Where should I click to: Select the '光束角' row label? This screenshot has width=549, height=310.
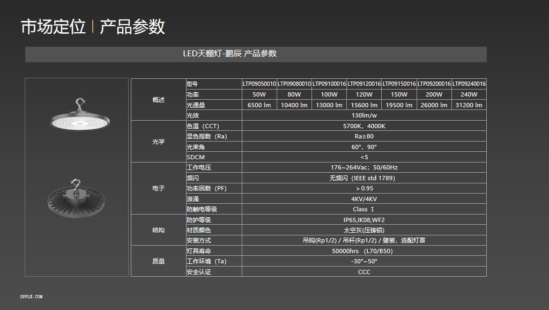click(196, 147)
